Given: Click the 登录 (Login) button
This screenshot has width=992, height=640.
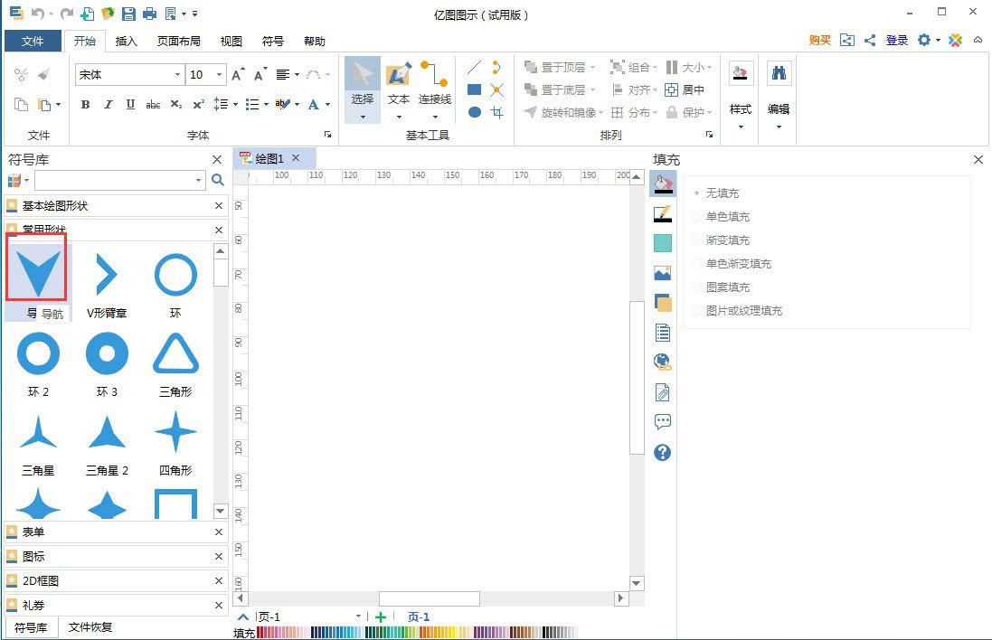Looking at the screenshot, I should point(896,40).
